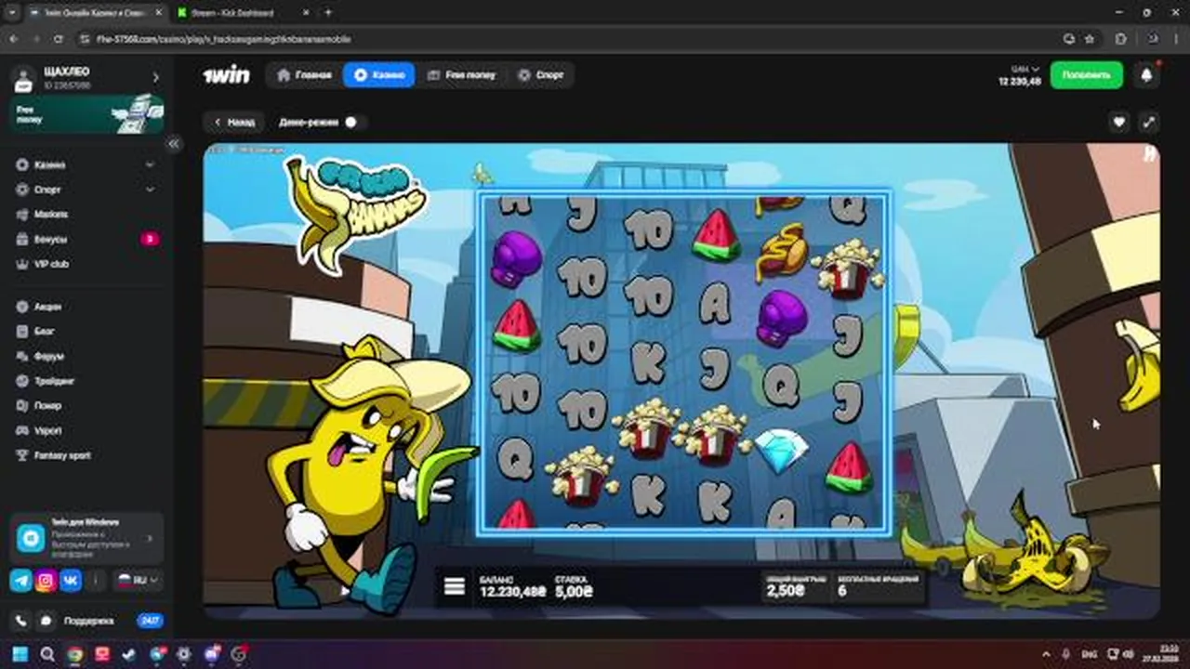Open VIP club in the sidebar
The height and width of the screenshot is (669, 1190).
click(x=51, y=264)
